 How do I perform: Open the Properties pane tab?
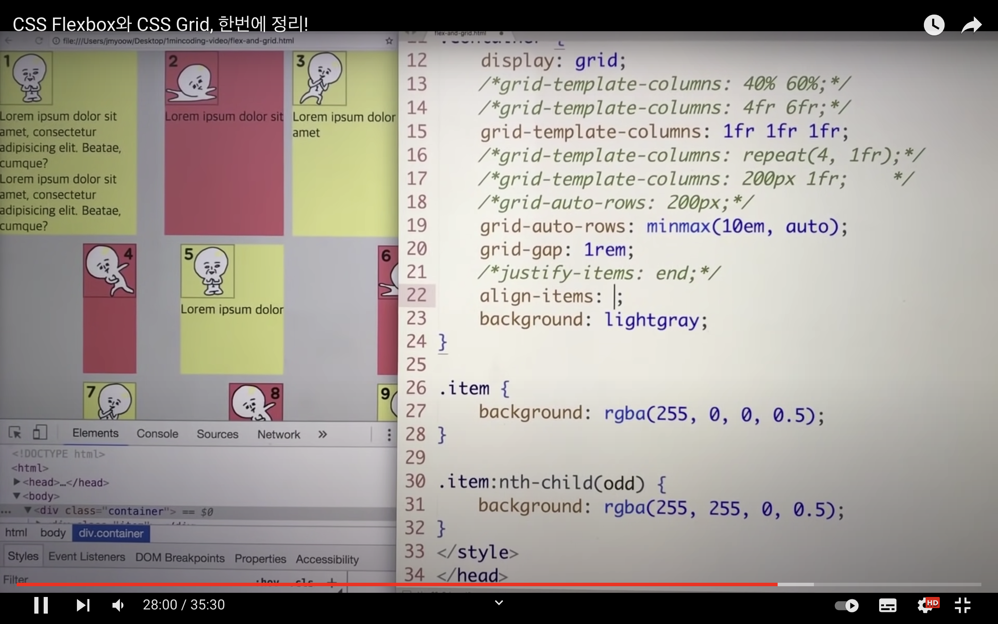[260, 559]
